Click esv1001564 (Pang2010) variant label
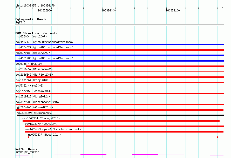This screenshot has height=158, width=231. (32, 80)
